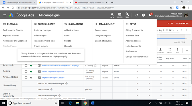This screenshot has height=106, width=192.
Task: Open Shared budgets
Action: tap(41, 46)
